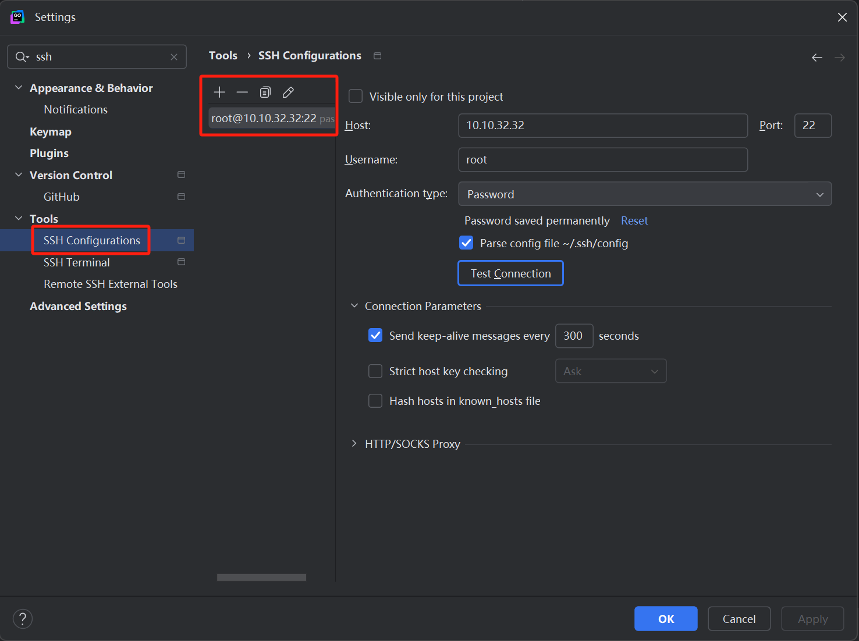
Task: Enable Strict host key checking
Action: pos(375,371)
